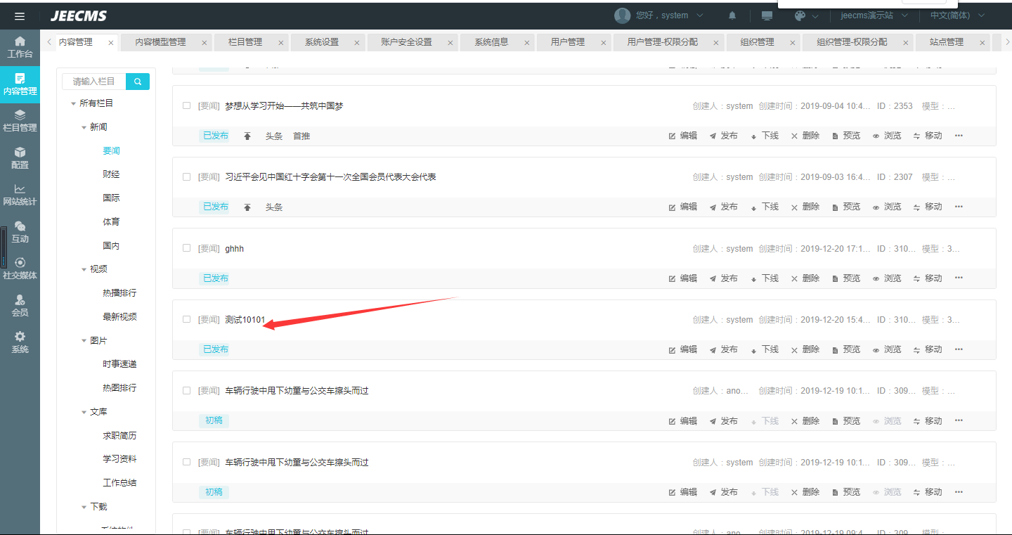This screenshot has width=1012, height=535.
Task: Close the 系统设置 tab
Action: [357, 43]
